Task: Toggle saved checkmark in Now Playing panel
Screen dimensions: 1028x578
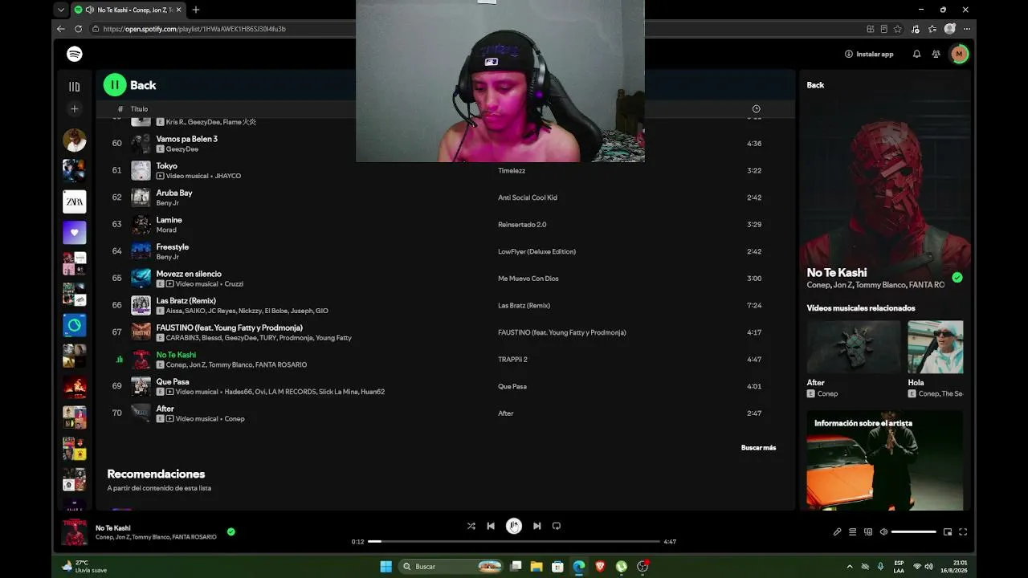Action: (x=957, y=278)
